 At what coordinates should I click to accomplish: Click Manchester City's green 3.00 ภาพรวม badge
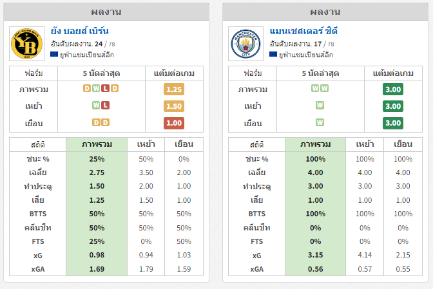click(x=393, y=89)
